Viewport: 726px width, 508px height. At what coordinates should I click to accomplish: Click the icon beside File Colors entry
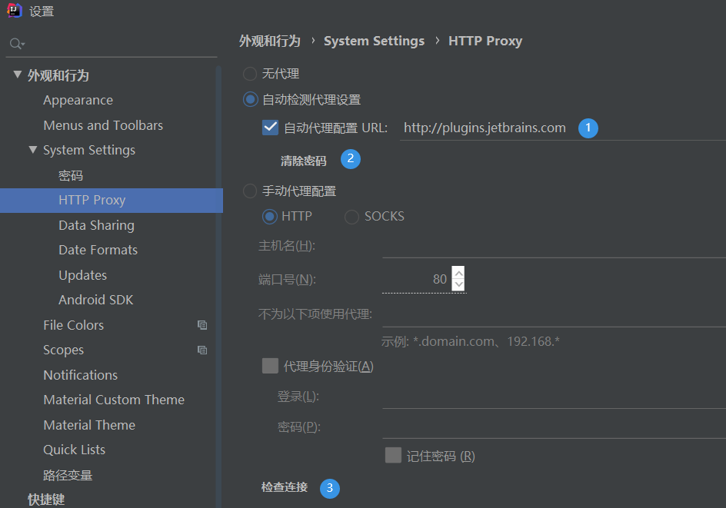click(201, 325)
